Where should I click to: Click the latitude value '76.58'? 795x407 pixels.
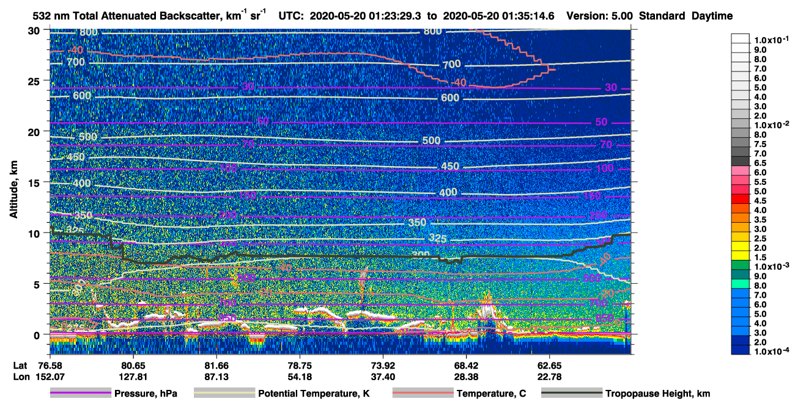pos(50,366)
